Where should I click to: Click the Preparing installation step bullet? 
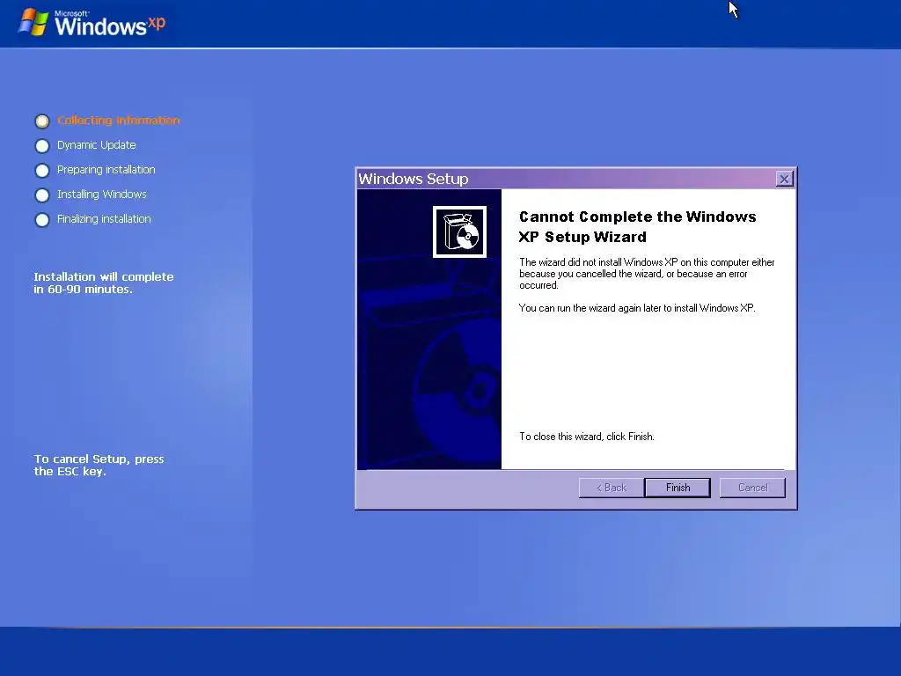click(x=42, y=171)
